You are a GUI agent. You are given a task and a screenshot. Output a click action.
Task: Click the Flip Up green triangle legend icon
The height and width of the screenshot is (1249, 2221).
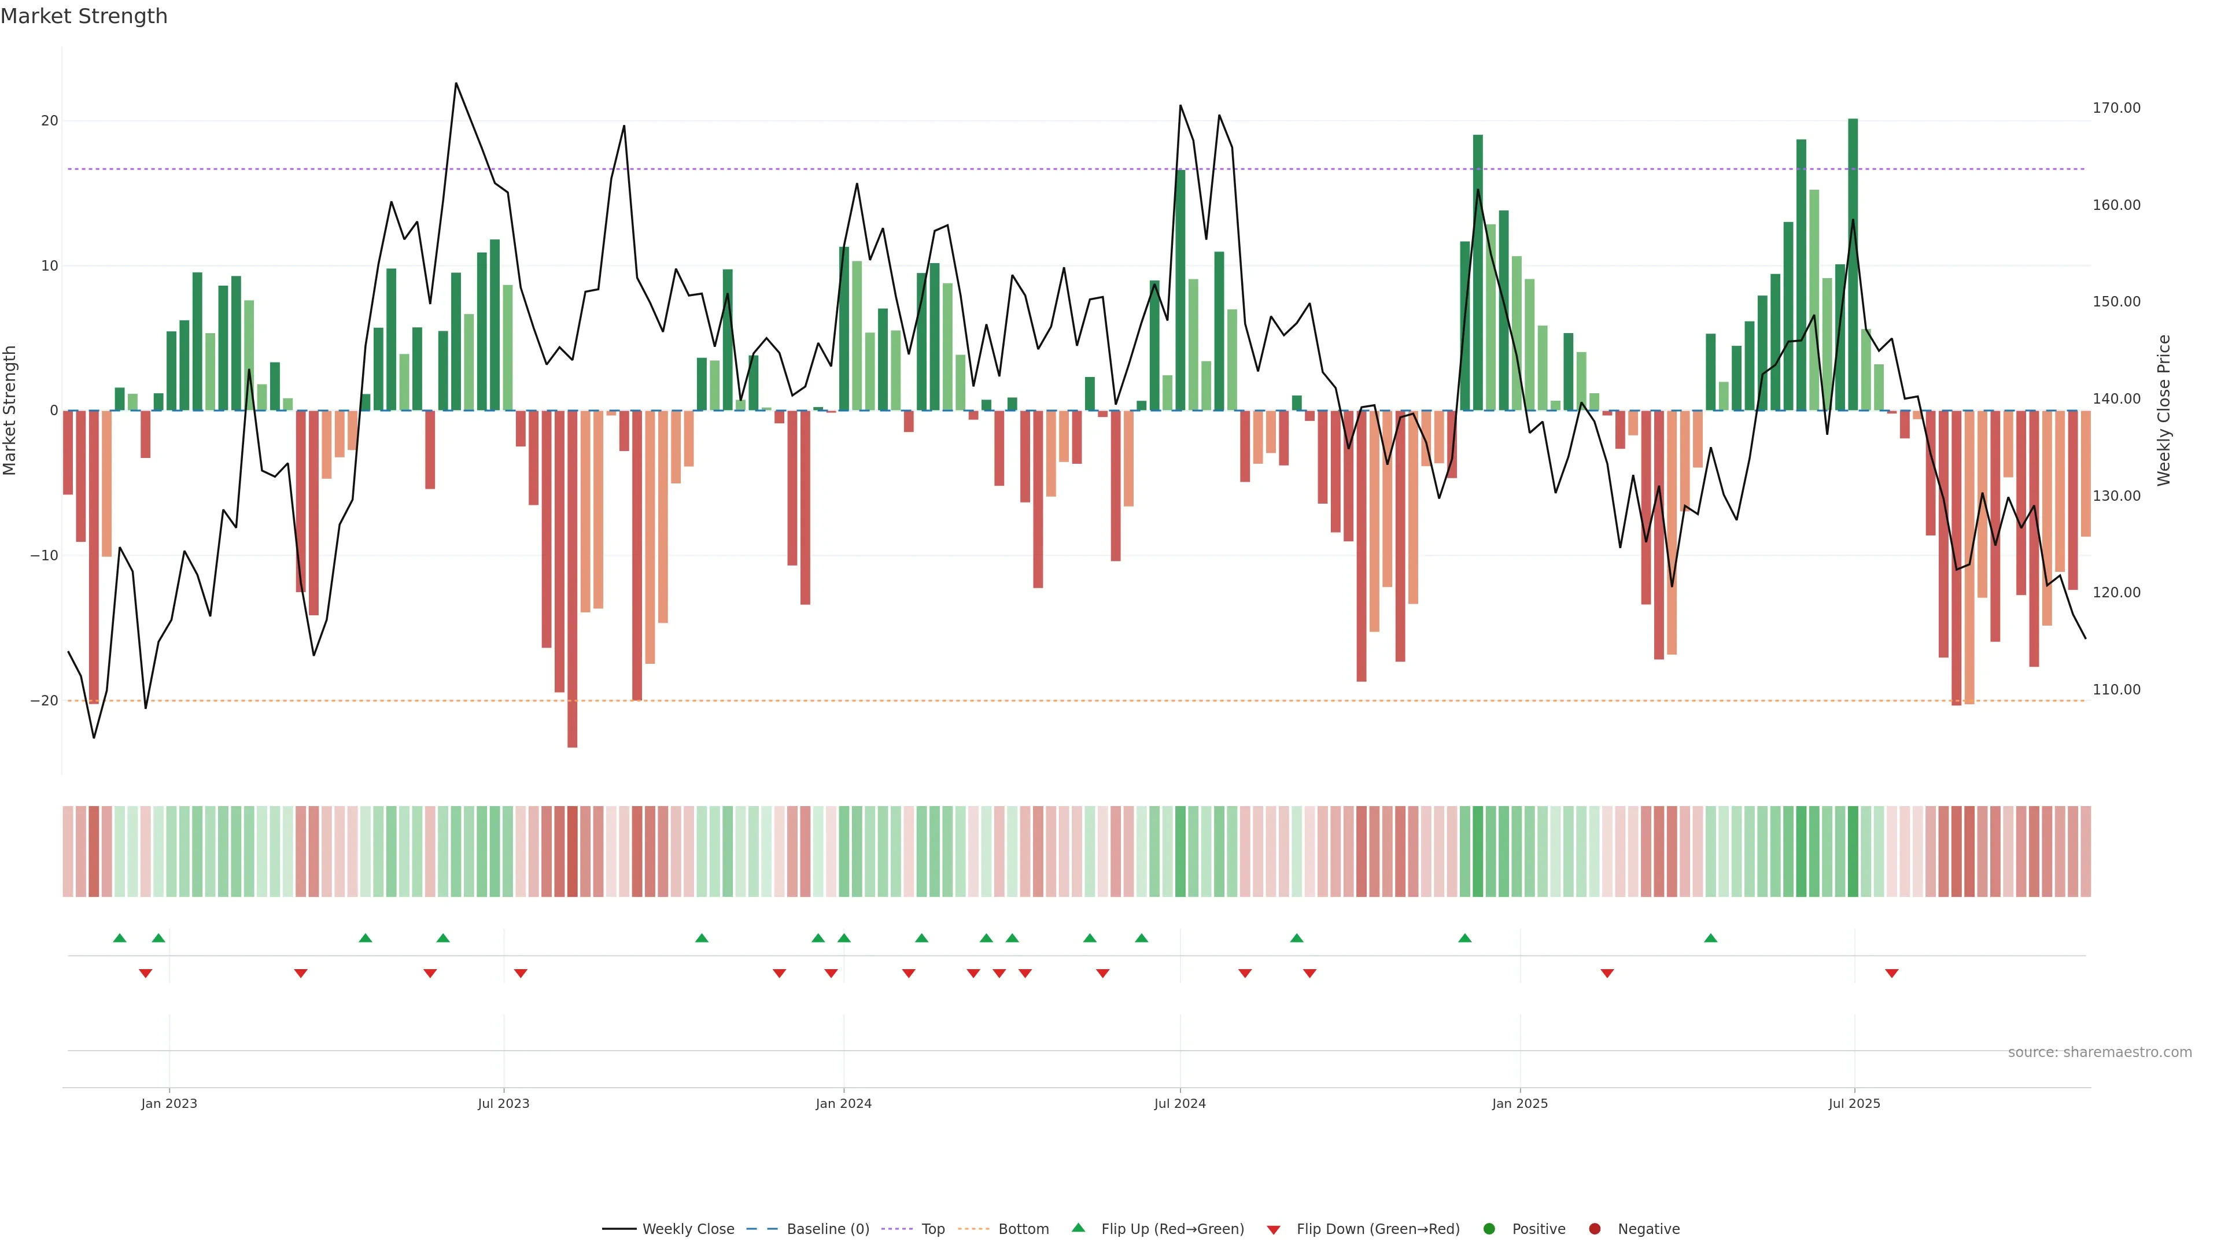pyautogui.click(x=1078, y=1228)
